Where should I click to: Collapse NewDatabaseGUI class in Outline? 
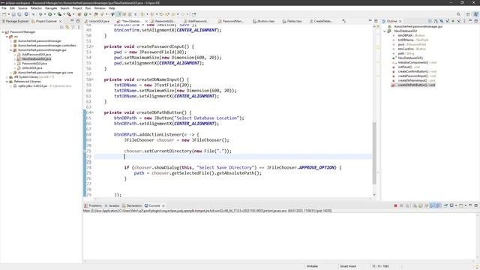coord(385,31)
